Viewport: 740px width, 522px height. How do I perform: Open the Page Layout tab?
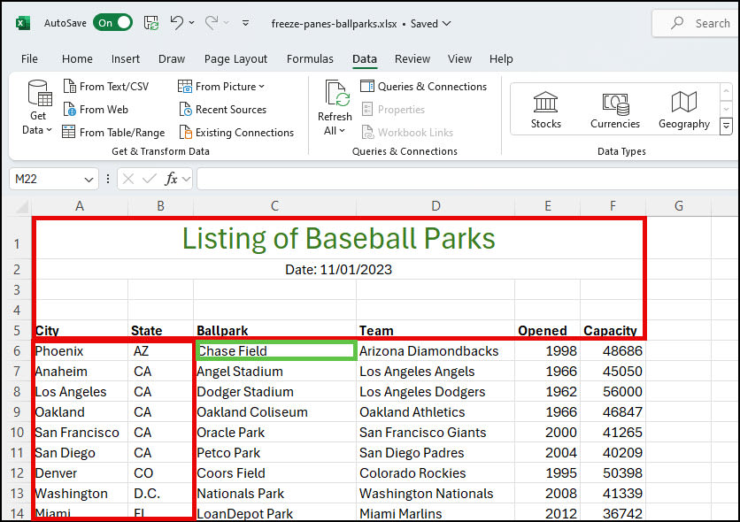click(235, 59)
